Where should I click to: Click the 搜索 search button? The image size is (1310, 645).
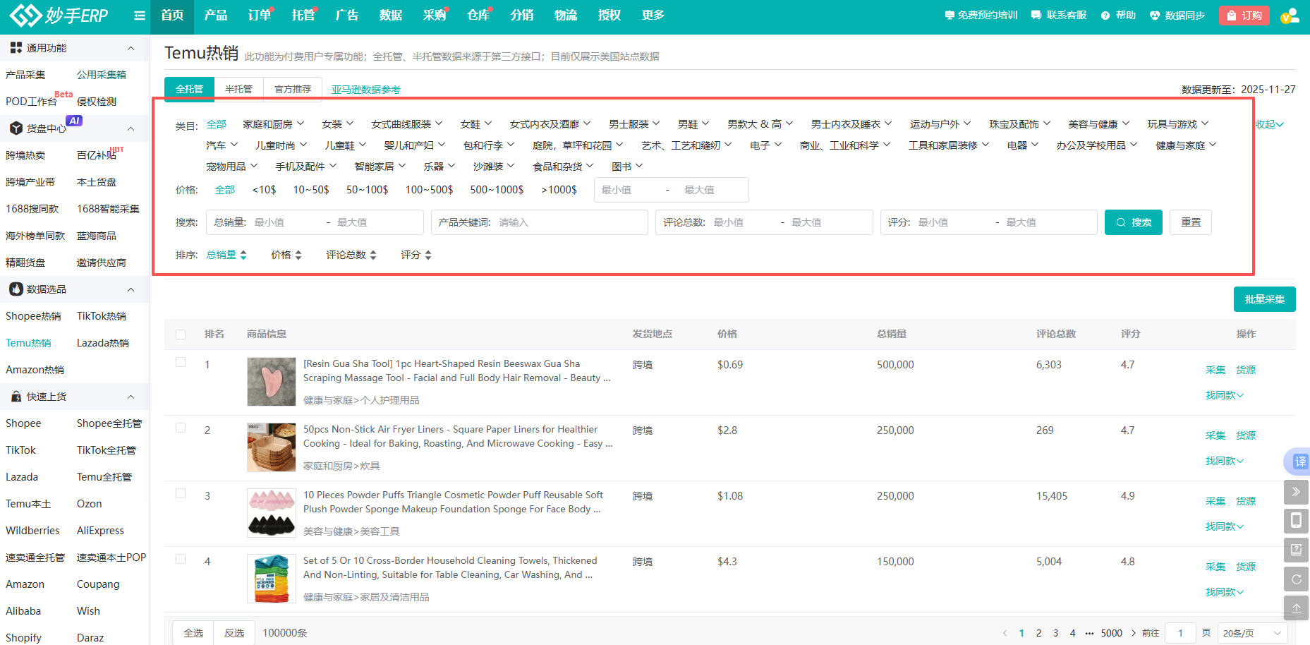pos(1133,222)
